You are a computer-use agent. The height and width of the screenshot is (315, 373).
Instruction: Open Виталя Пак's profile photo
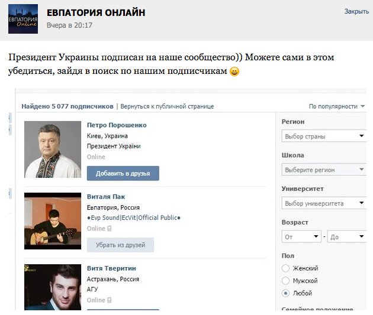tap(53, 220)
